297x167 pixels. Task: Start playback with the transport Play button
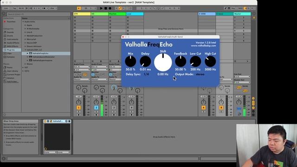[x=101, y=8]
